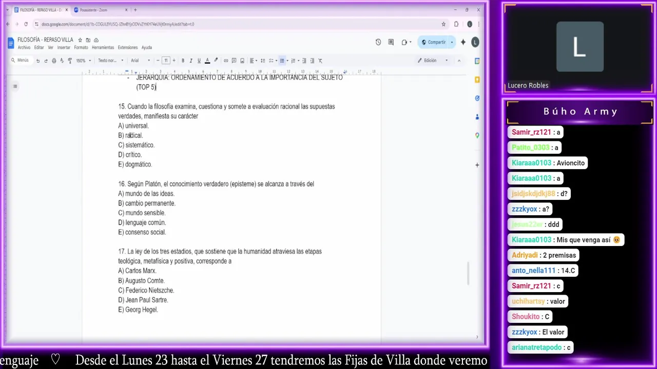Click the checklist icon in the toolbar
Image resolution: width=657 pixels, height=369 pixels.
(x=272, y=60)
